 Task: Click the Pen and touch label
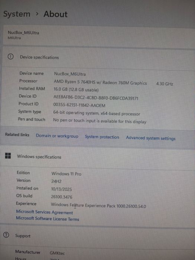point(32,119)
